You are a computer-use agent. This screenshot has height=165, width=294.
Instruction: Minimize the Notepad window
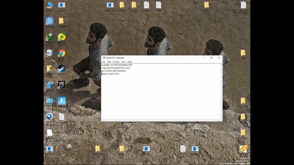pyautogui.click(x=204, y=58)
